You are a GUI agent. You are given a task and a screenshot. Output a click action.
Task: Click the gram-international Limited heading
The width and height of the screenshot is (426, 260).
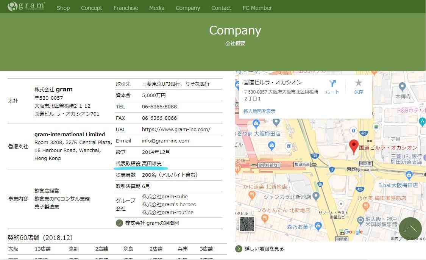pos(70,134)
